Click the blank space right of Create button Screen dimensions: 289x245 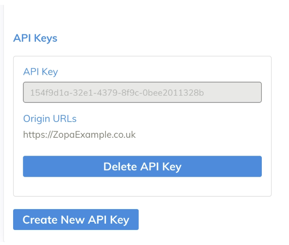pos(204,219)
